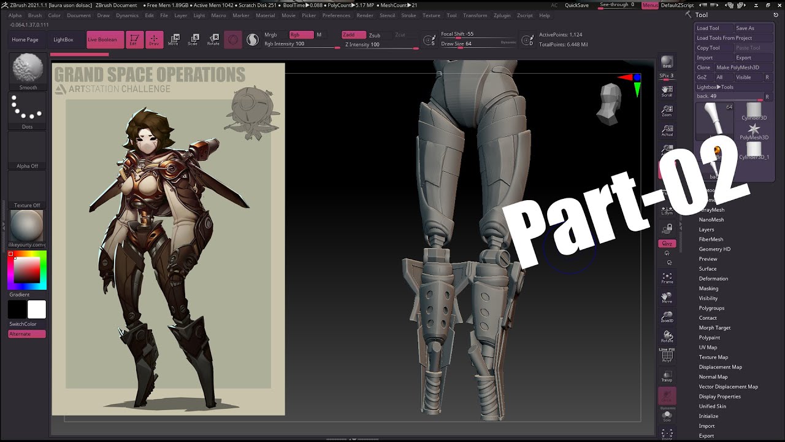Toggle Live Boolean button

point(105,40)
